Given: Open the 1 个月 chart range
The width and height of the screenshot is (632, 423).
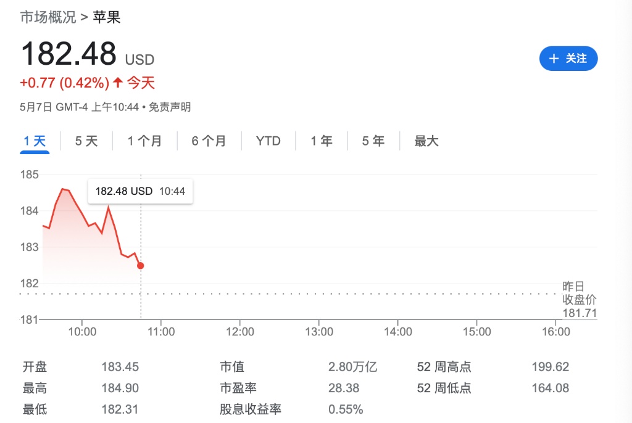Looking at the screenshot, I should pyautogui.click(x=144, y=141).
